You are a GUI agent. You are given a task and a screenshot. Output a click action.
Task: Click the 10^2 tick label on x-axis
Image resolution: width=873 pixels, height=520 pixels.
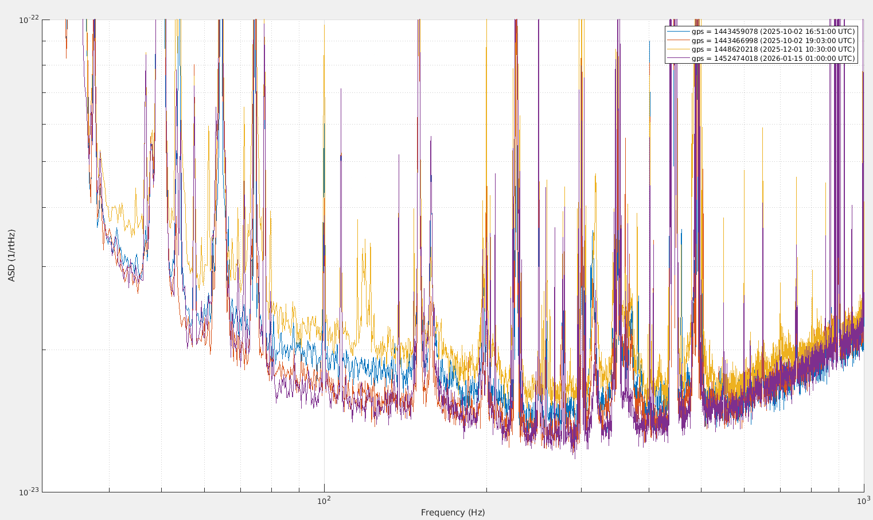click(324, 500)
